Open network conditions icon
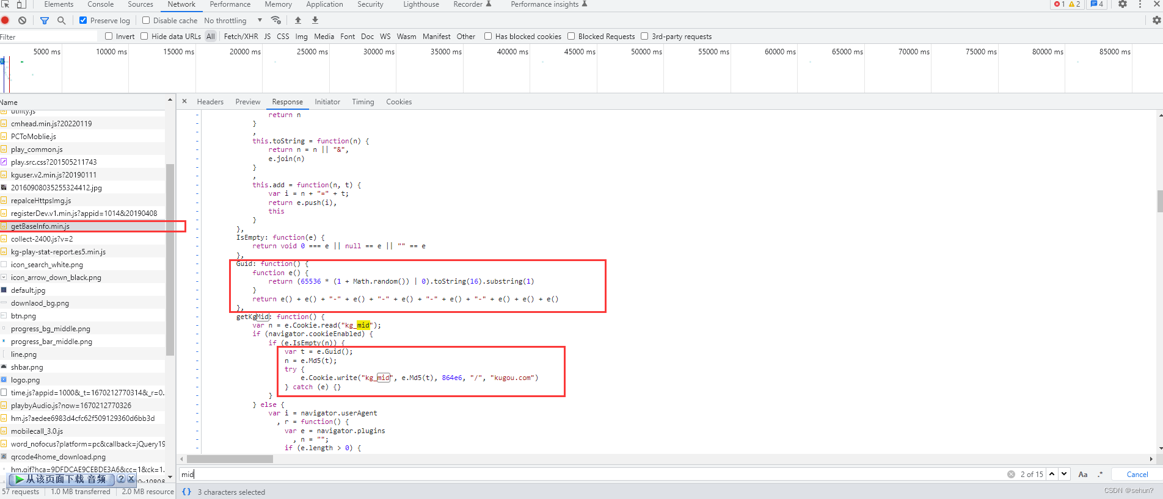The height and width of the screenshot is (499, 1163). [x=276, y=20]
